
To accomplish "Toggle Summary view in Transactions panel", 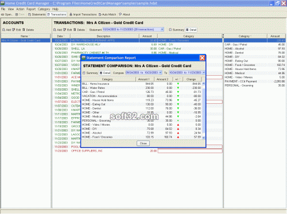I will pos(176,30).
